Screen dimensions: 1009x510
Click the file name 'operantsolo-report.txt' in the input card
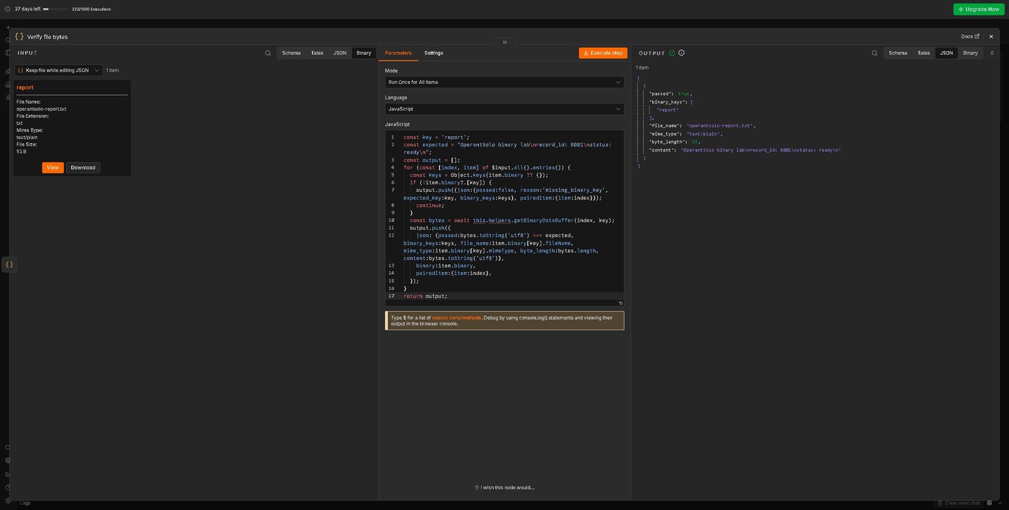pos(42,109)
